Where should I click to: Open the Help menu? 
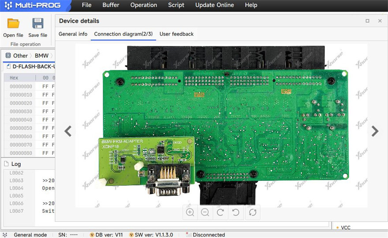click(251, 5)
